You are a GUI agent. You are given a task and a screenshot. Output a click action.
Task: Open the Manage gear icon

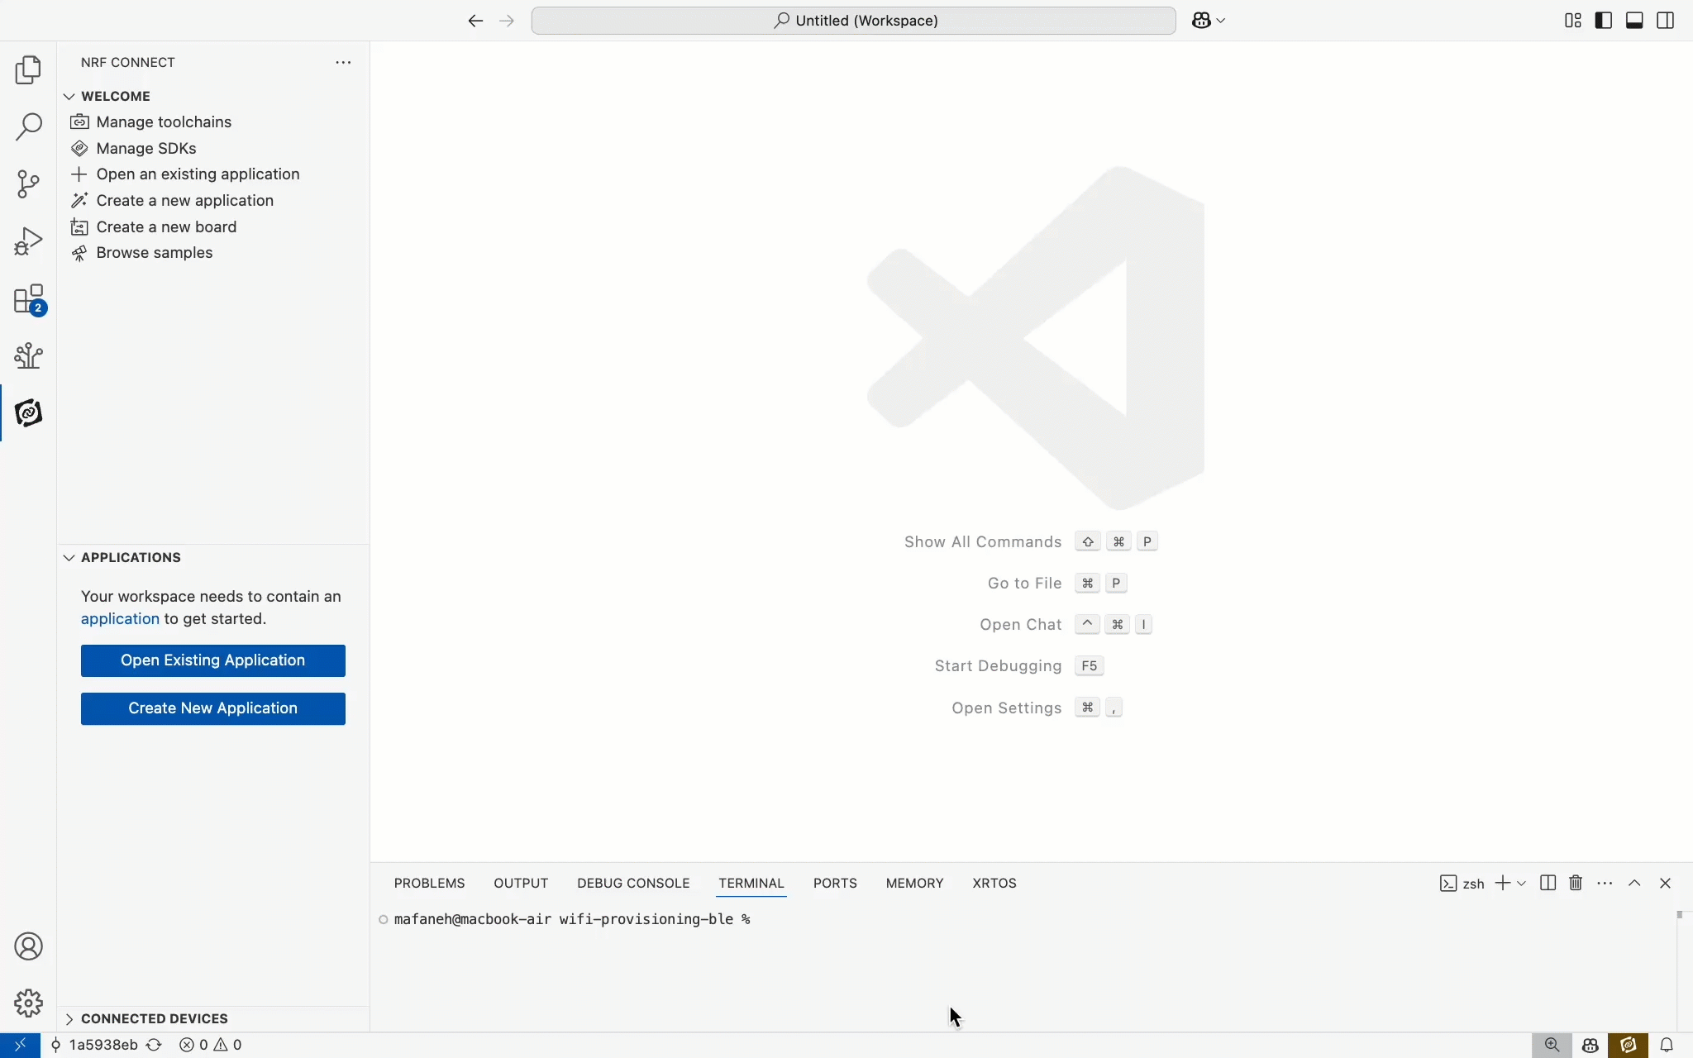pos(28,1003)
